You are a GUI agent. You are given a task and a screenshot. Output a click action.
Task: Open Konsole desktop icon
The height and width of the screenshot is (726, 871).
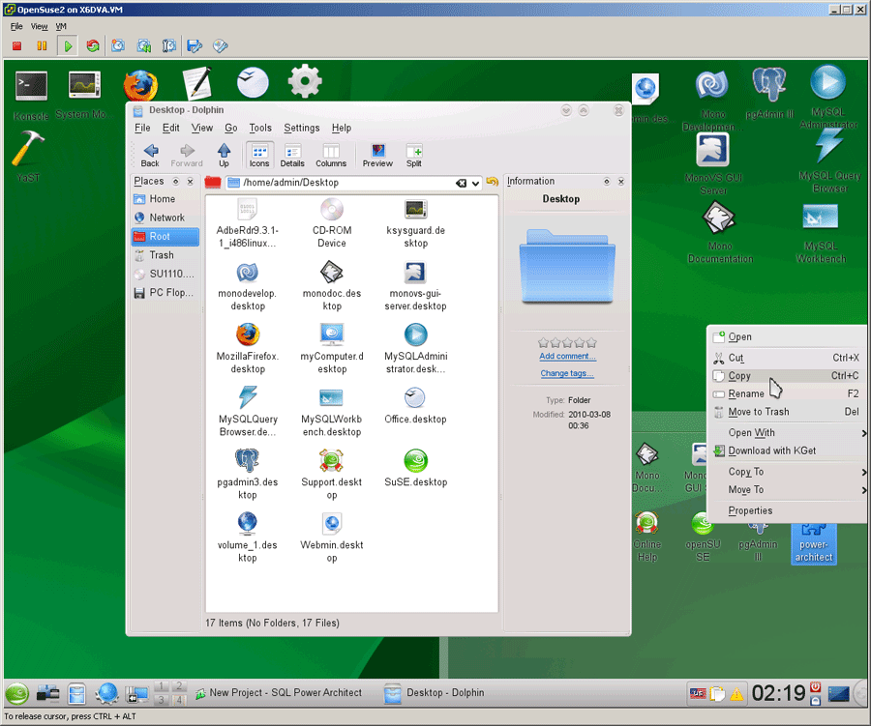(x=31, y=95)
